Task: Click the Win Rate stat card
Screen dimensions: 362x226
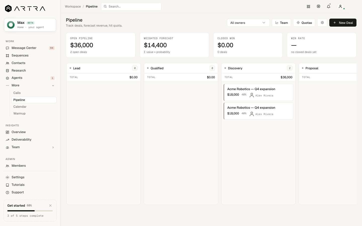Action: 322,45
